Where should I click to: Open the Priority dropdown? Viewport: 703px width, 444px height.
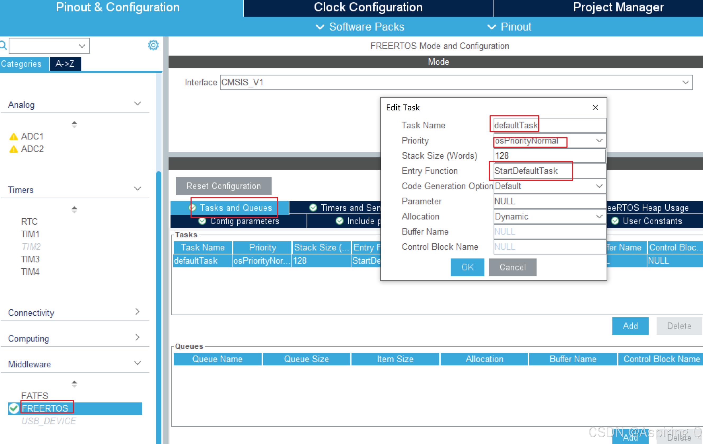[599, 141]
